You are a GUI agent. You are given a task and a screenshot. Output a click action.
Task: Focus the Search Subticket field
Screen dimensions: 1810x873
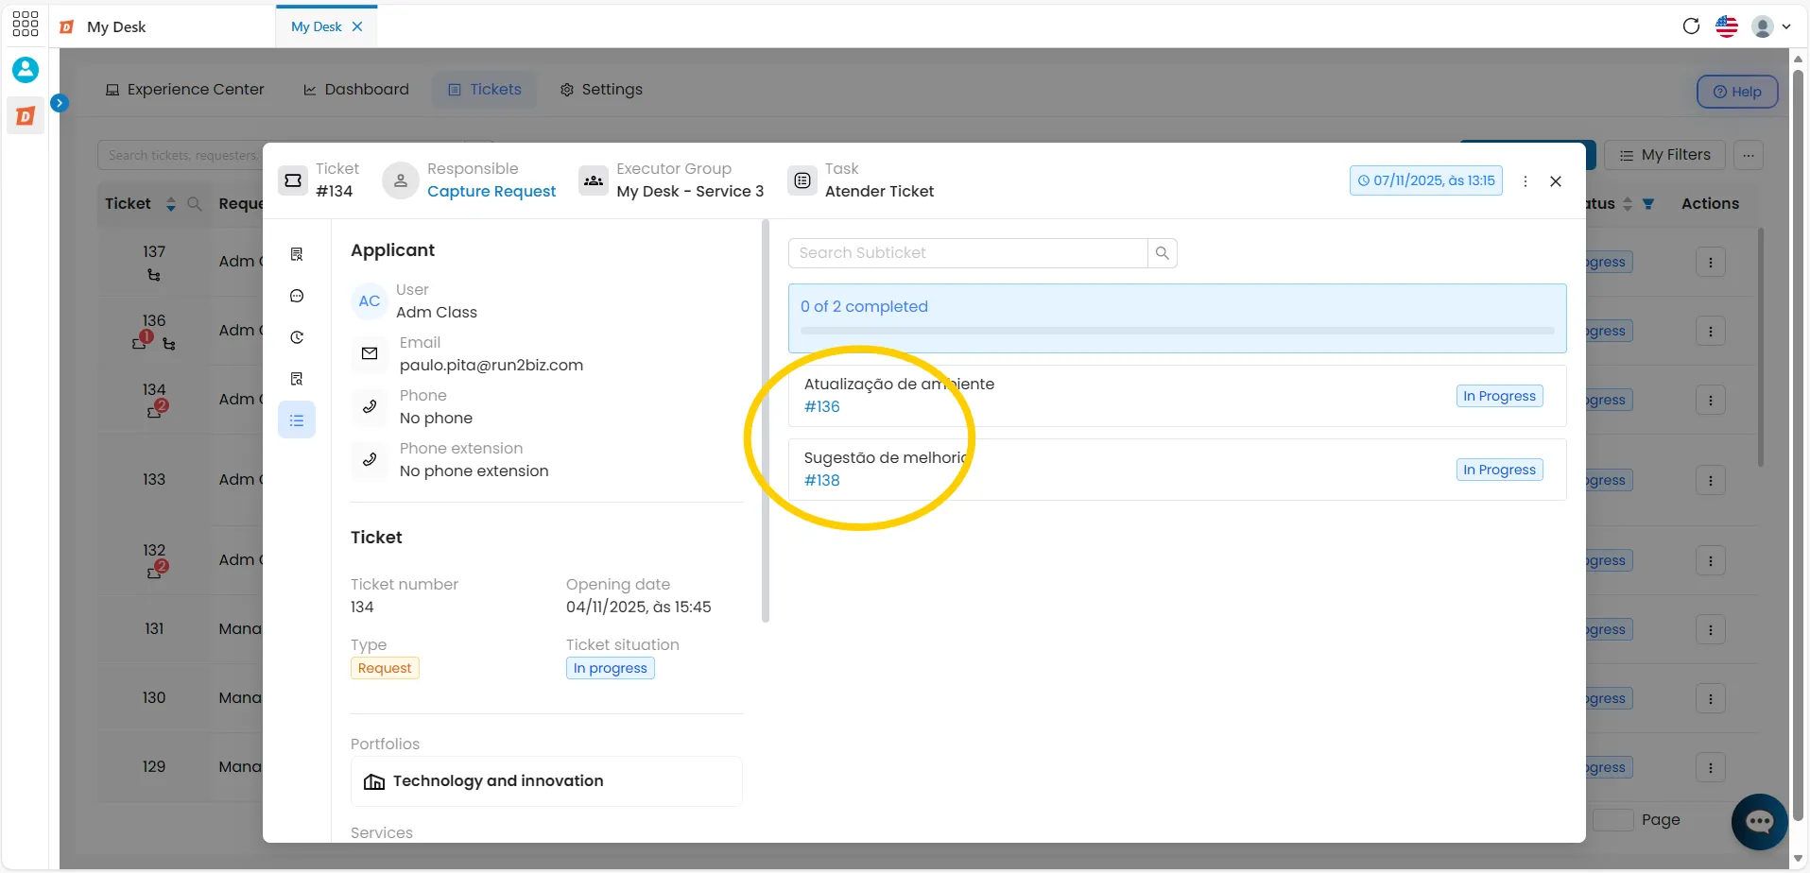pyautogui.click(x=968, y=253)
